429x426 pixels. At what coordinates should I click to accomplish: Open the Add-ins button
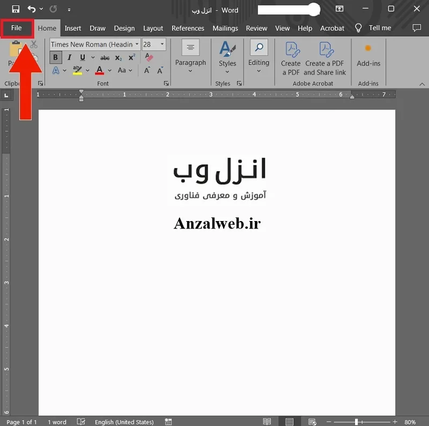pos(368,56)
